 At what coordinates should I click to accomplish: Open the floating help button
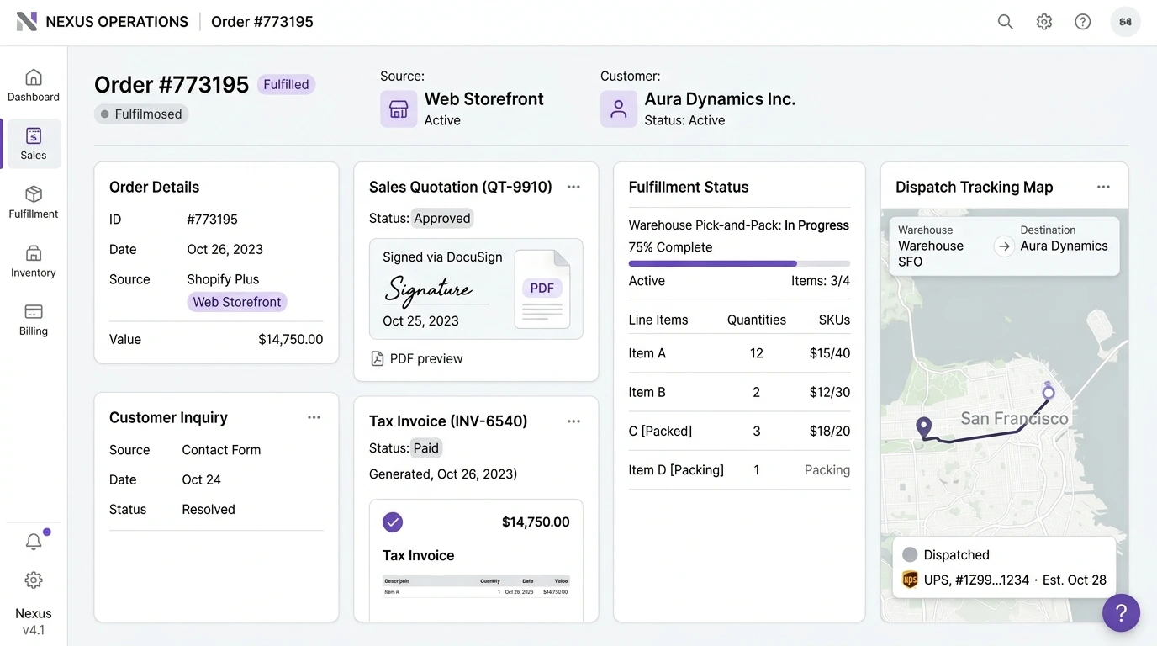point(1121,612)
